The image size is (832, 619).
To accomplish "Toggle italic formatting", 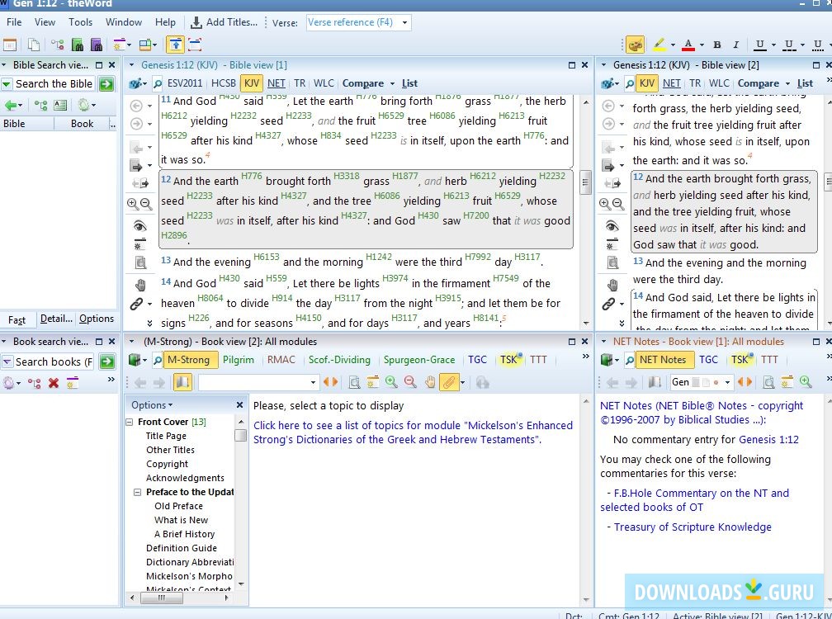I will pyautogui.click(x=735, y=45).
